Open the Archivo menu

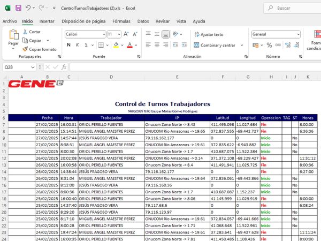click(10, 21)
